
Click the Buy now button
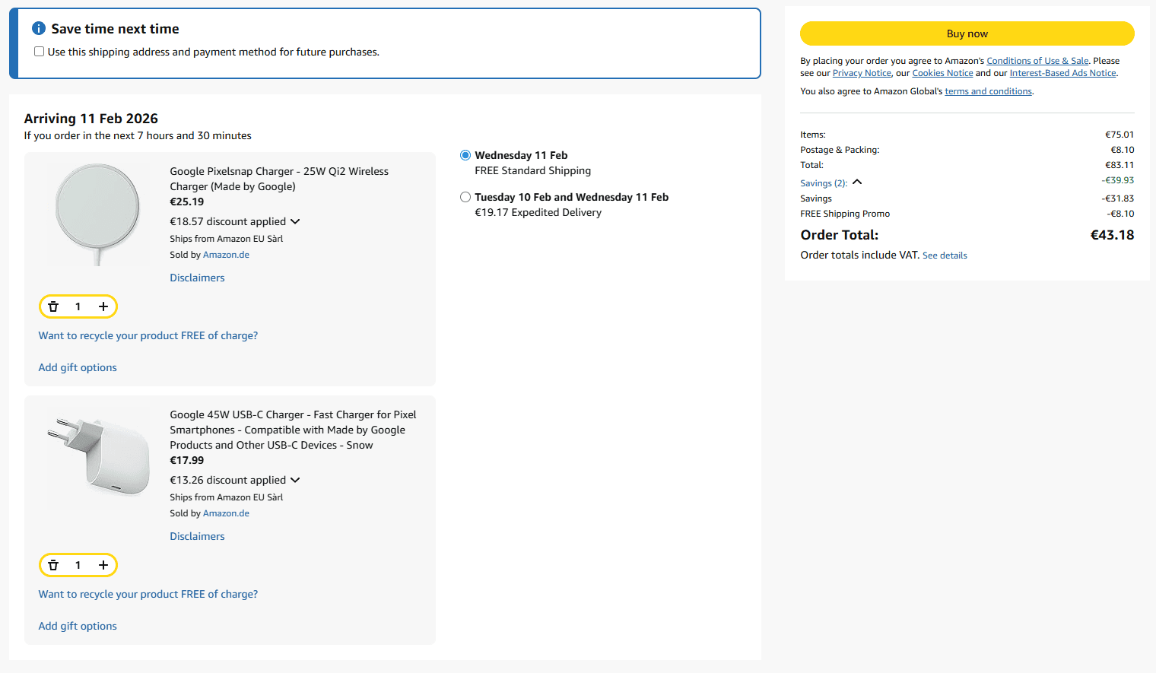[x=967, y=33]
